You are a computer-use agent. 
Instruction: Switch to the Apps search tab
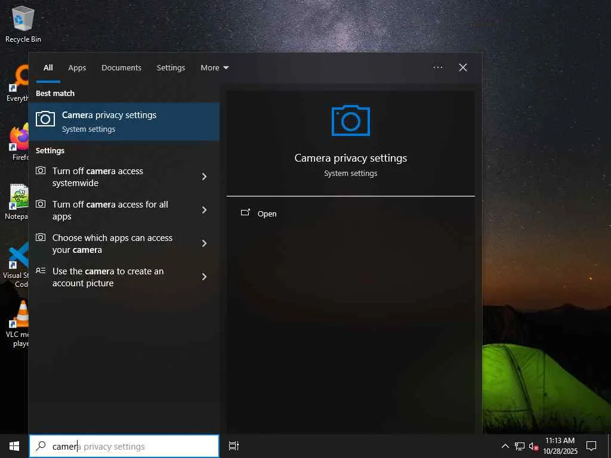pos(77,68)
